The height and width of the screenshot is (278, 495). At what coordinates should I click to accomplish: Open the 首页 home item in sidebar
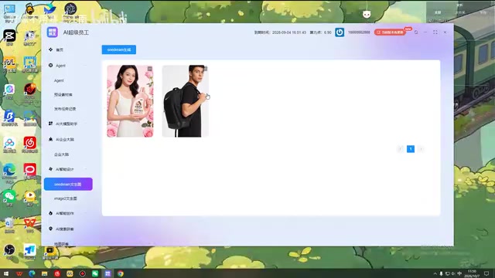click(60, 49)
